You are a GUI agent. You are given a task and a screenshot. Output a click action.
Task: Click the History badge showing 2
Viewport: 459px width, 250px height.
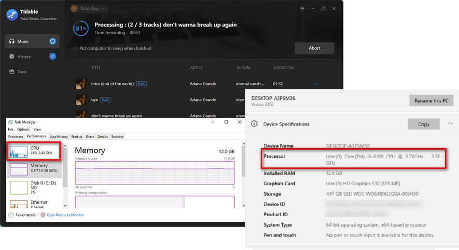coord(53,56)
